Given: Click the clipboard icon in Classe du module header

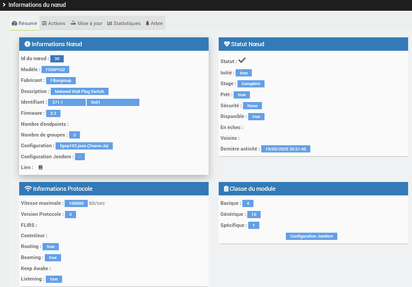Looking at the screenshot, I should [x=226, y=189].
